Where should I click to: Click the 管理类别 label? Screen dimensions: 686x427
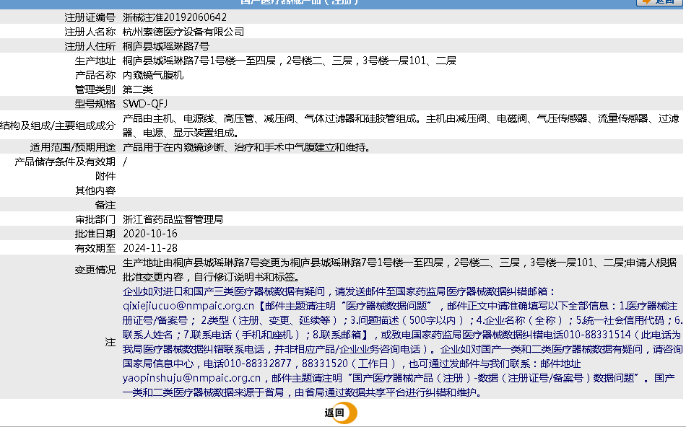click(95, 89)
